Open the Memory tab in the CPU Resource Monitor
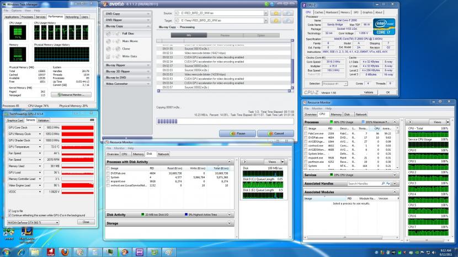458x257 pixels. pyautogui.click(x=336, y=114)
